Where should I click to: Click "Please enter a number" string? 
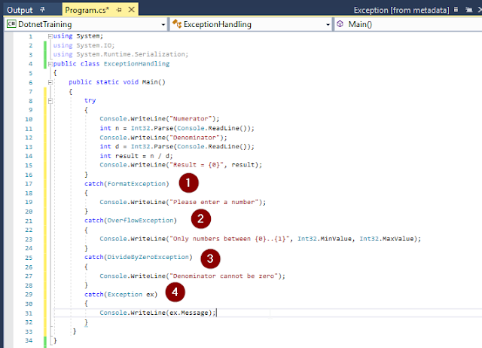214,202
